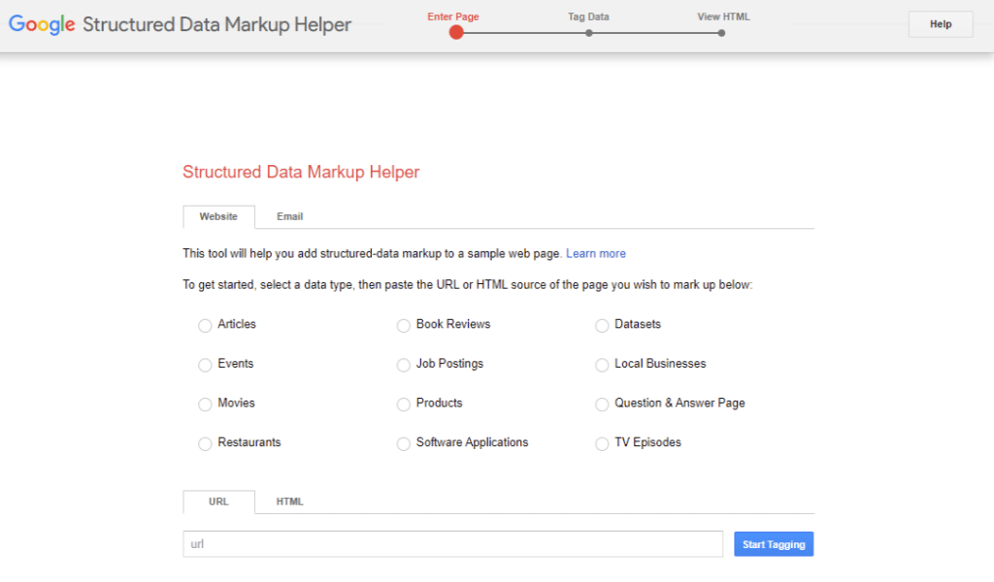Pick Software Applications data type
Viewport: 994px width, 582px height.
403,443
